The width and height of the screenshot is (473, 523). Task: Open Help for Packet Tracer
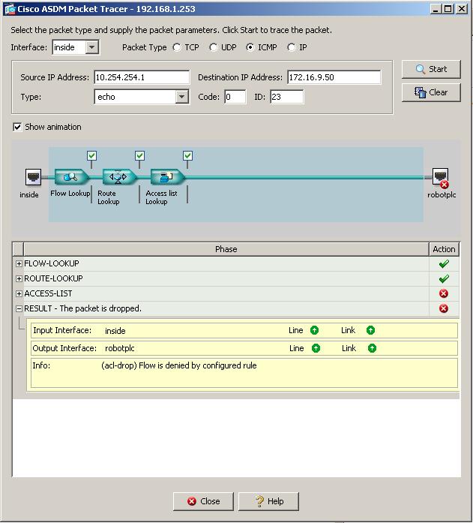268,501
